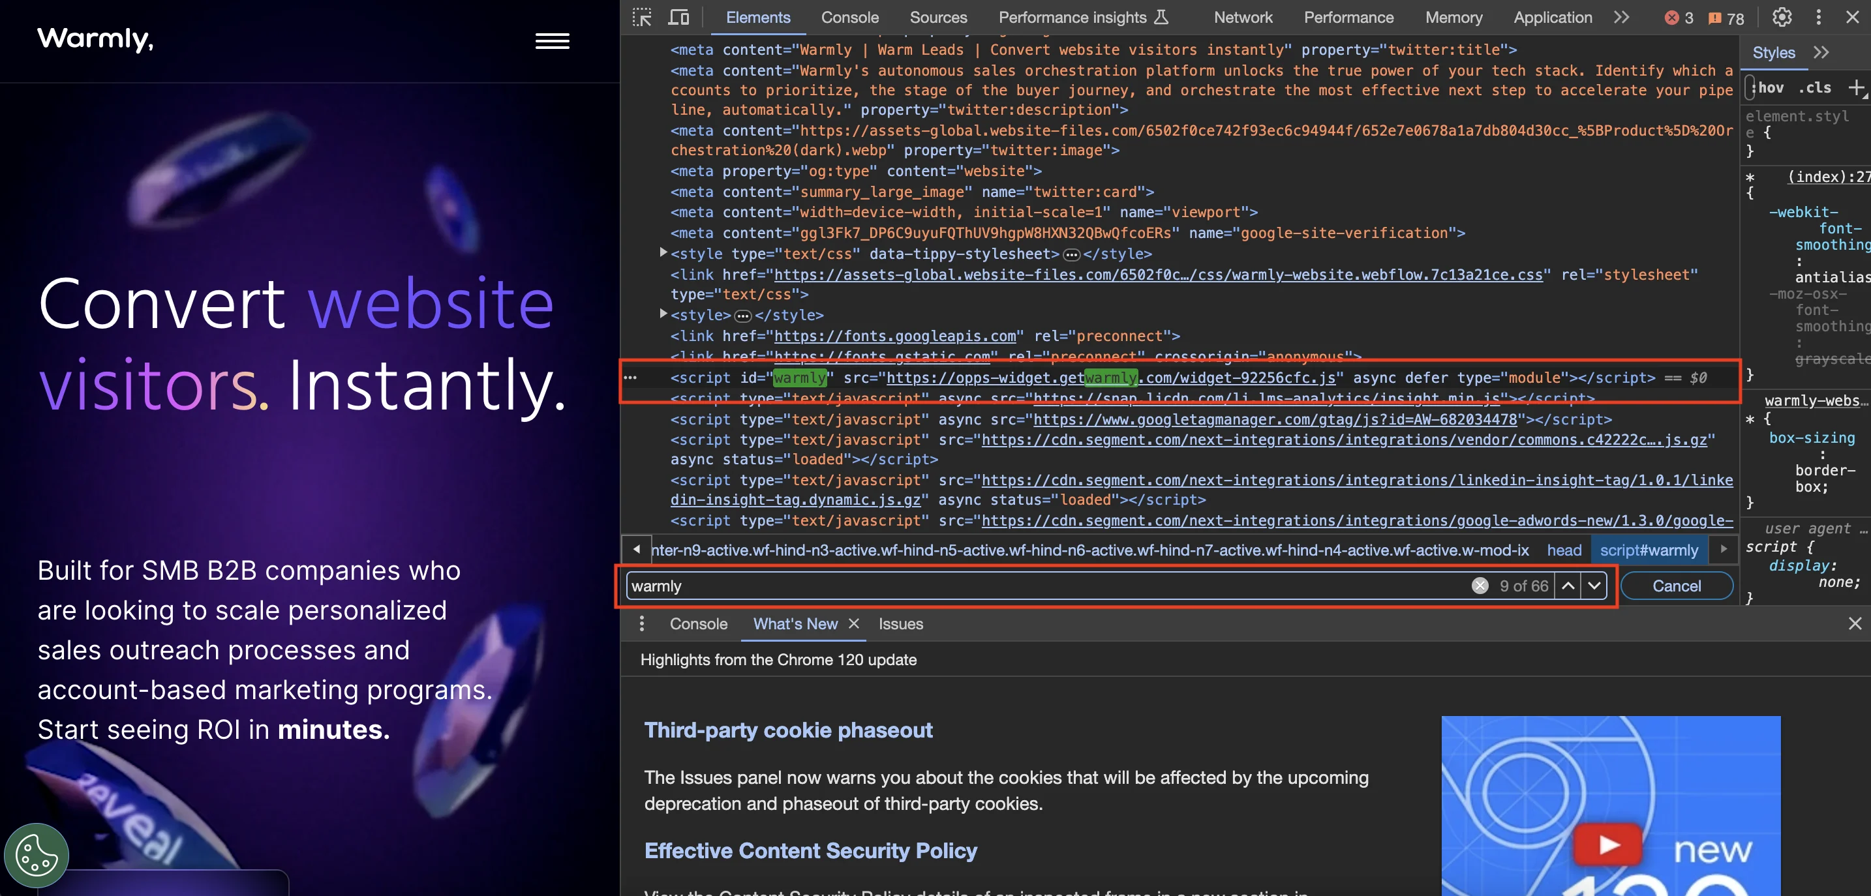Go to previous search result
The image size is (1871, 896).
point(1568,586)
